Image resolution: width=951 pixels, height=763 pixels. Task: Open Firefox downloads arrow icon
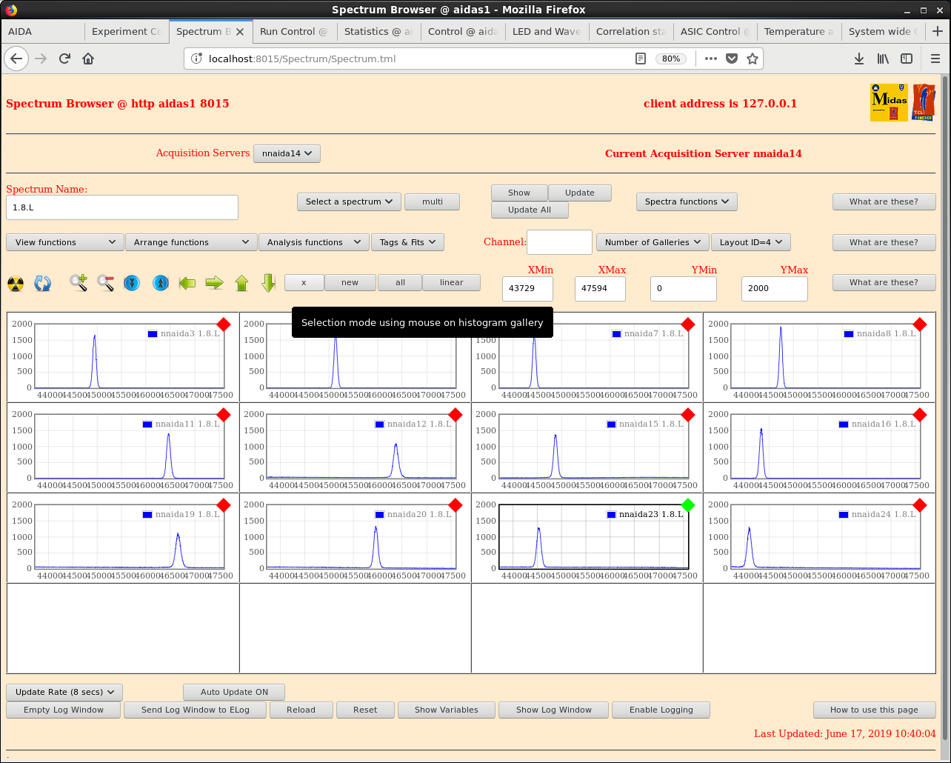pyautogui.click(x=859, y=59)
